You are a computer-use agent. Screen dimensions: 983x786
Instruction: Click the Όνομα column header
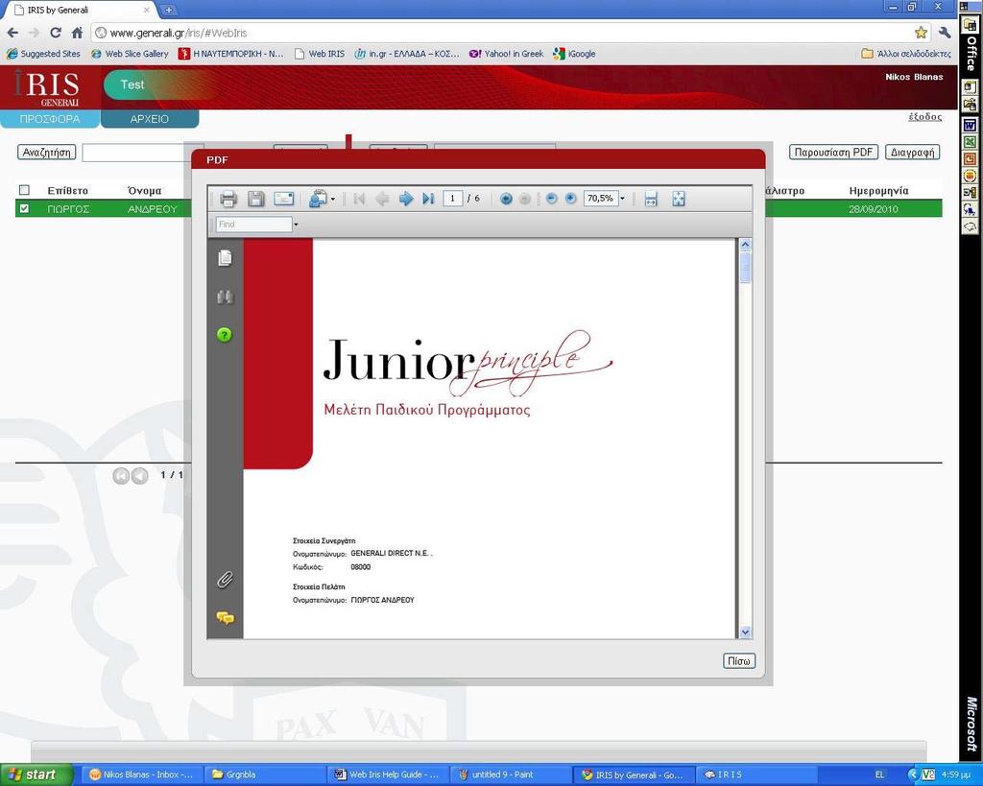[x=144, y=191]
